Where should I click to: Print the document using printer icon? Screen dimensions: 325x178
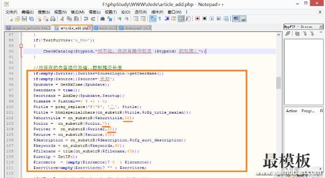52,19
